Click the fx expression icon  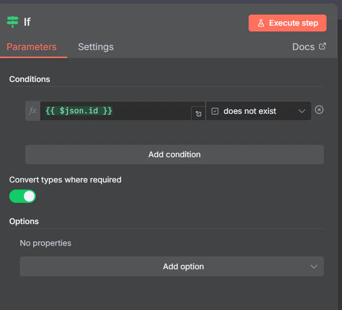coord(33,111)
